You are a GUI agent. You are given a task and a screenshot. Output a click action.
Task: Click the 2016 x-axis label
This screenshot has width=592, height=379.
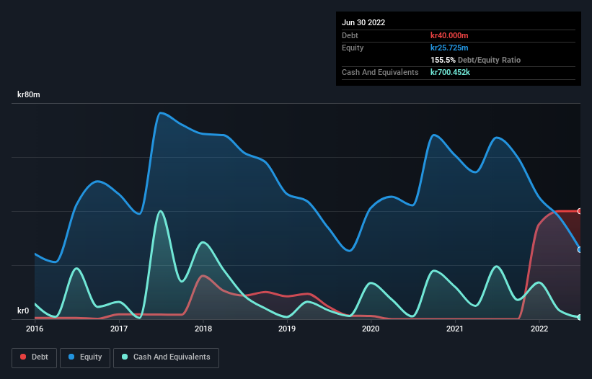tap(35, 329)
